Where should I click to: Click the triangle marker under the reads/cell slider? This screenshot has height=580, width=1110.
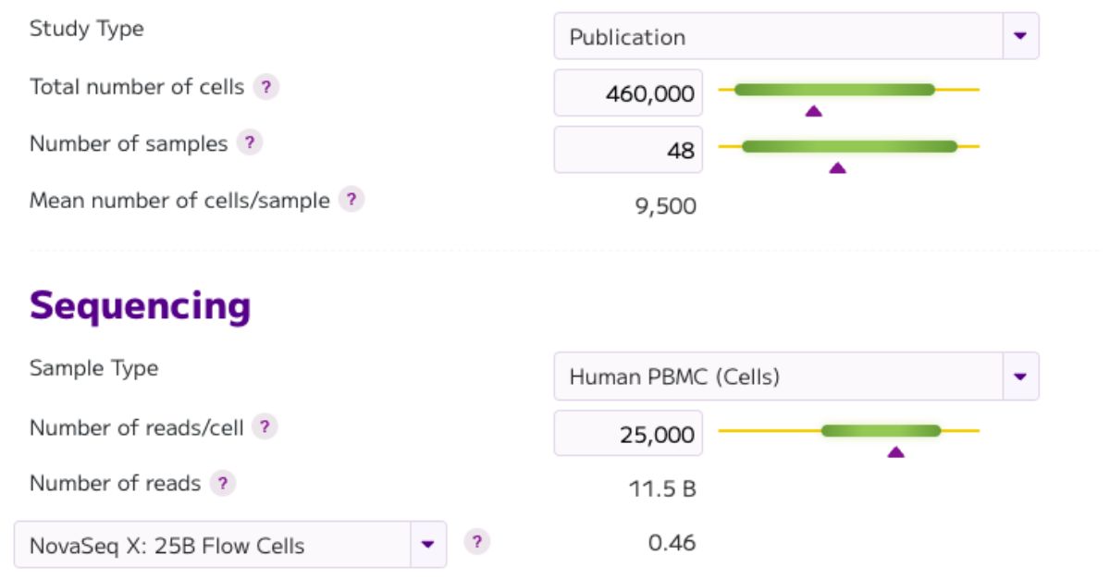click(895, 451)
